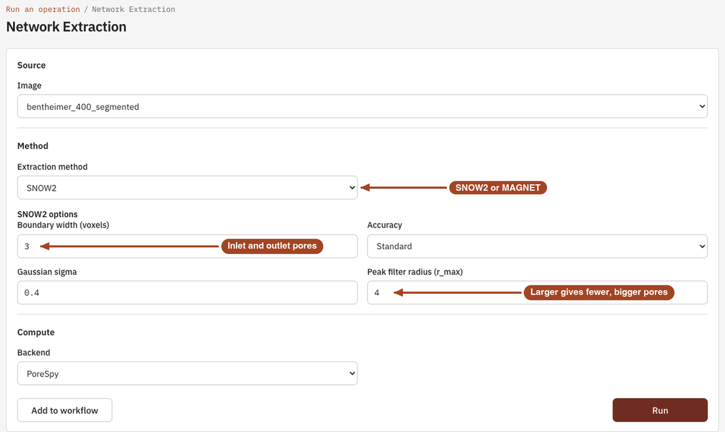The height and width of the screenshot is (432, 725).
Task: Select the 'SNOW2 options' label
Action: coord(48,214)
